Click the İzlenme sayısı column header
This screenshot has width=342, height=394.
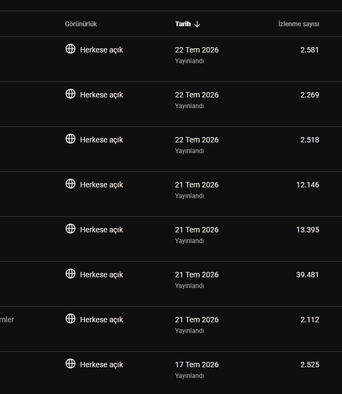tap(299, 24)
